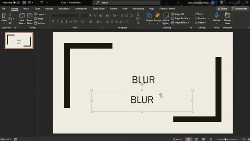Open Reuse Slides
Image resolution: width=250 pixels, height=141 pixels.
(x=30, y=19)
